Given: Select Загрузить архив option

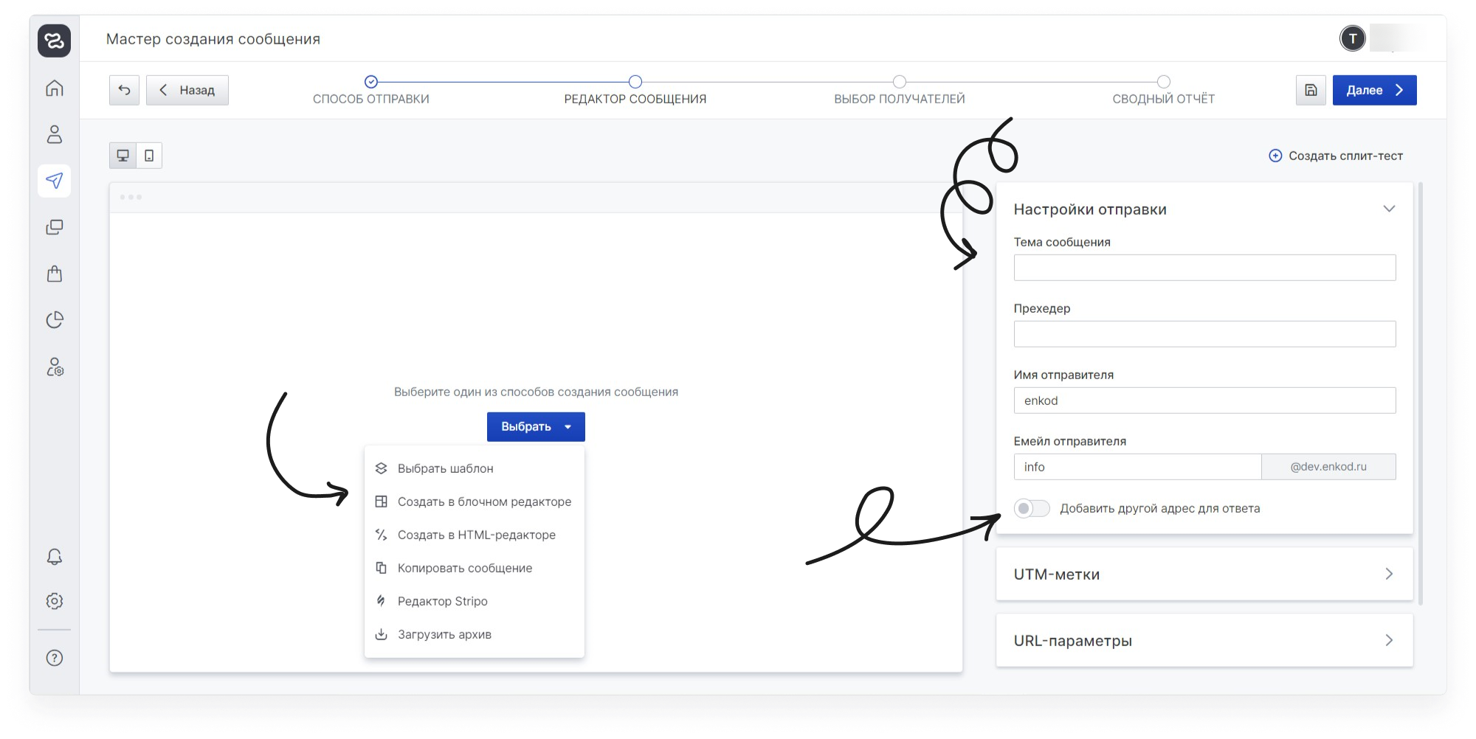Looking at the screenshot, I should coord(475,634).
